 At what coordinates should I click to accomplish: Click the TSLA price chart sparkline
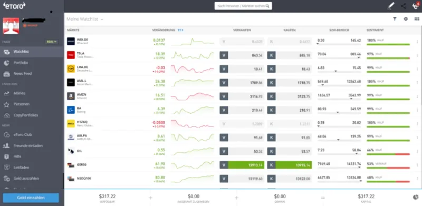192,55
